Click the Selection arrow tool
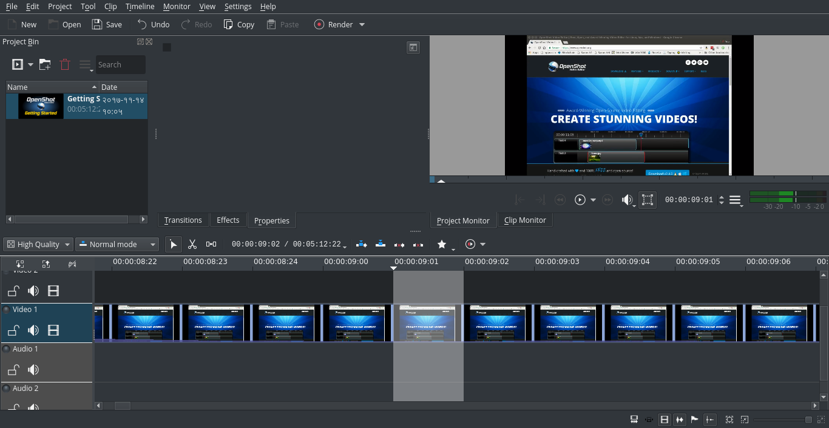 174,244
